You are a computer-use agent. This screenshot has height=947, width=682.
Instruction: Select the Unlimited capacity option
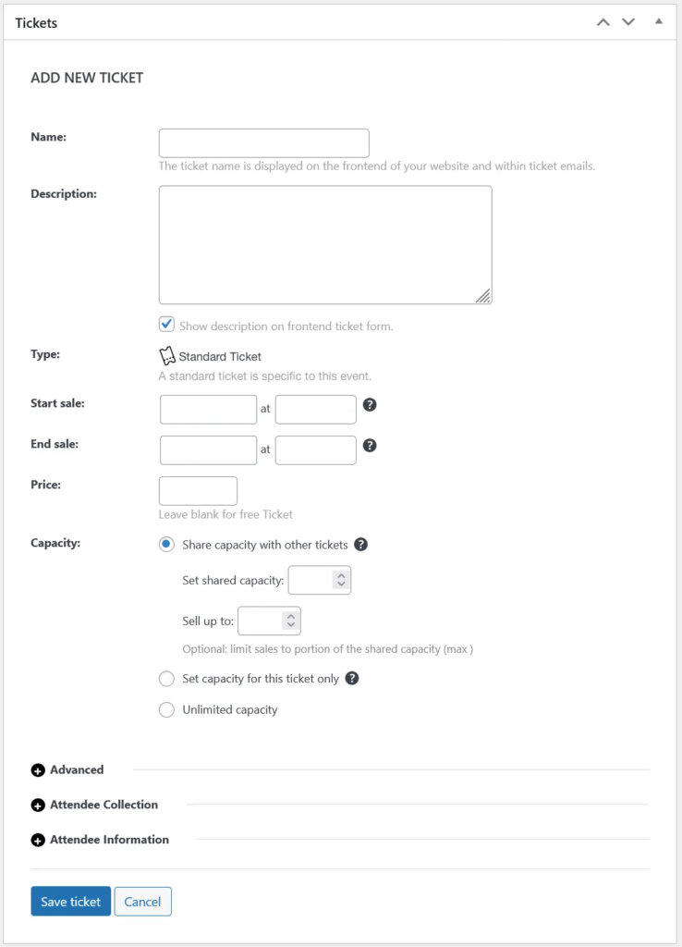(x=166, y=709)
